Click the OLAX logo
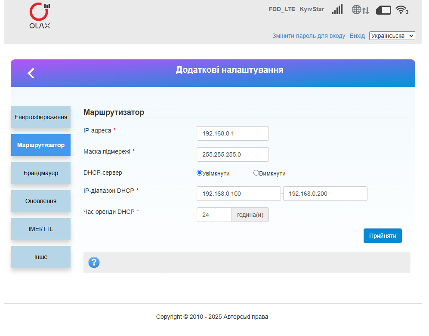Screen dimensions: 429x336 coord(40,15)
